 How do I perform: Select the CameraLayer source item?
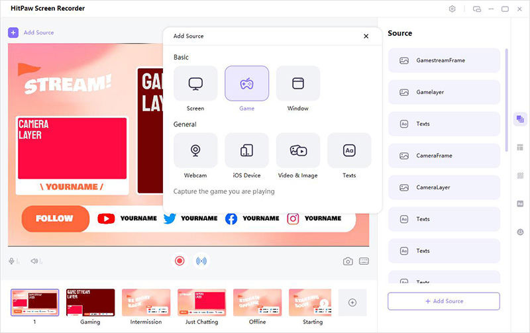click(x=444, y=187)
